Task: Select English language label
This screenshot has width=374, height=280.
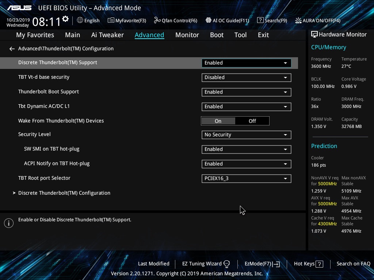Action: point(92,20)
